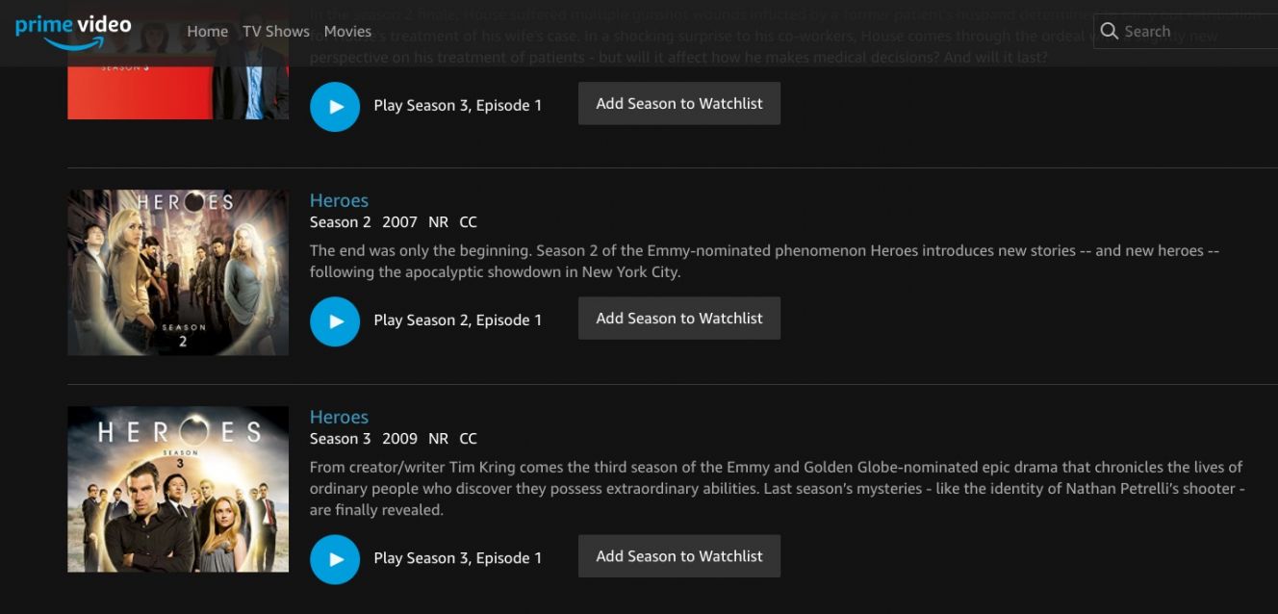Add Heroes Season 2 to Watchlist

click(679, 319)
